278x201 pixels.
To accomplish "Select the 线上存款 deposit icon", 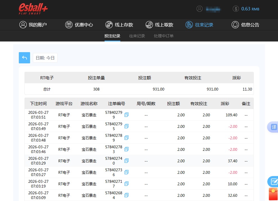I will (x=109, y=25).
